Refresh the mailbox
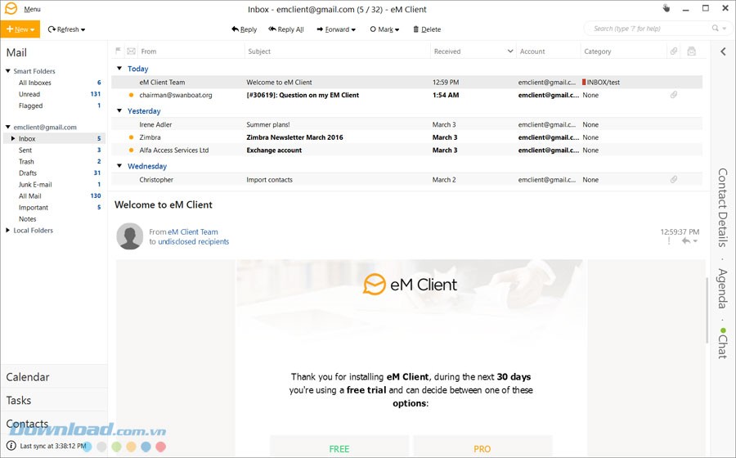 tap(63, 29)
